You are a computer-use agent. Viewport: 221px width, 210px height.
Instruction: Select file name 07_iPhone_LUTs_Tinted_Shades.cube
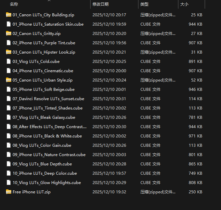tap(48, 108)
